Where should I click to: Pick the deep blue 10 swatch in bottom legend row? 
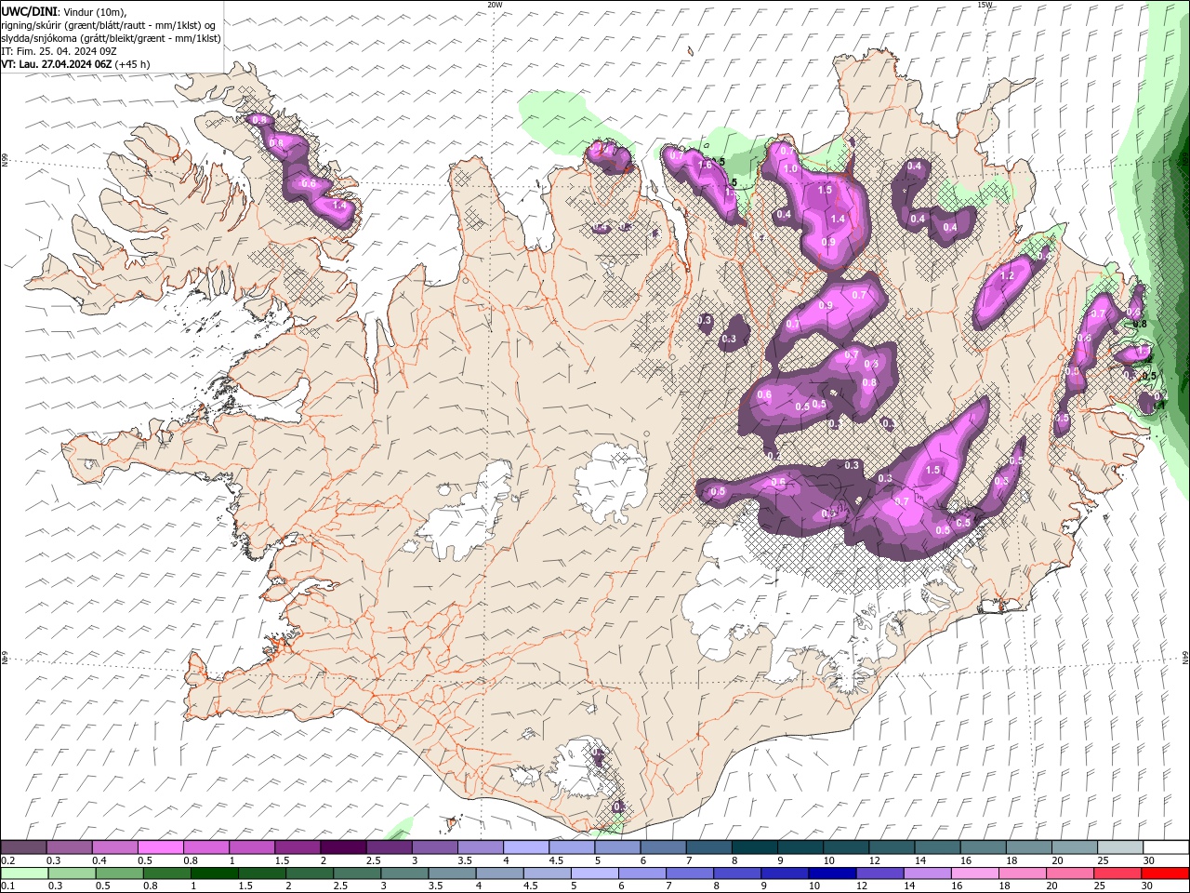tap(832, 873)
